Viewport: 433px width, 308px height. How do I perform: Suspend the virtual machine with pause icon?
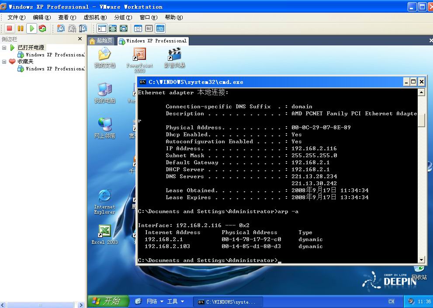(20, 28)
